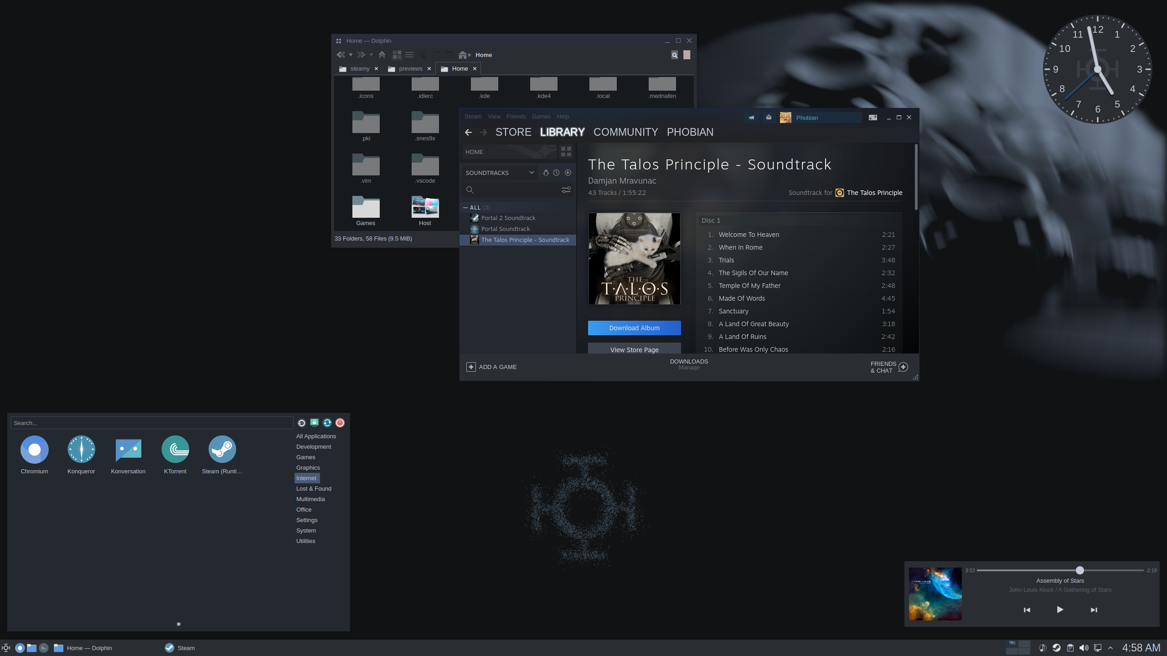This screenshot has width=1167, height=656.
Task: Open Dolphin forward history dropdown arrow
Action: 371,55
